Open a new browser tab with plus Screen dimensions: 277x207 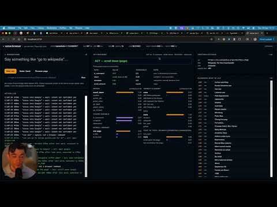coord(267,33)
